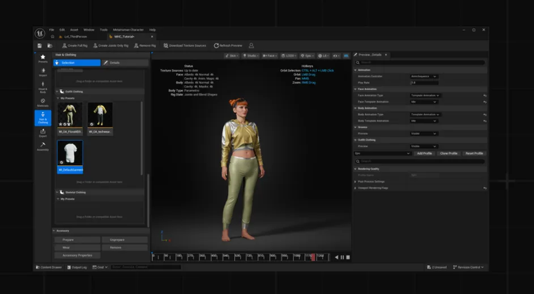The height and width of the screenshot is (294, 534).
Task: Open the File menu
Action: pyautogui.click(x=52, y=30)
